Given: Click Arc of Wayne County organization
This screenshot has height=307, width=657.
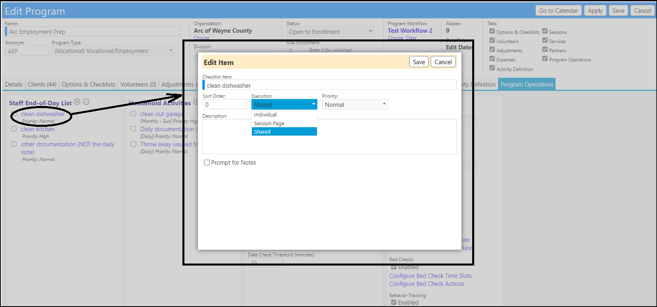Looking at the screenshot, I should pyautogui.click(x=223, y=30).
